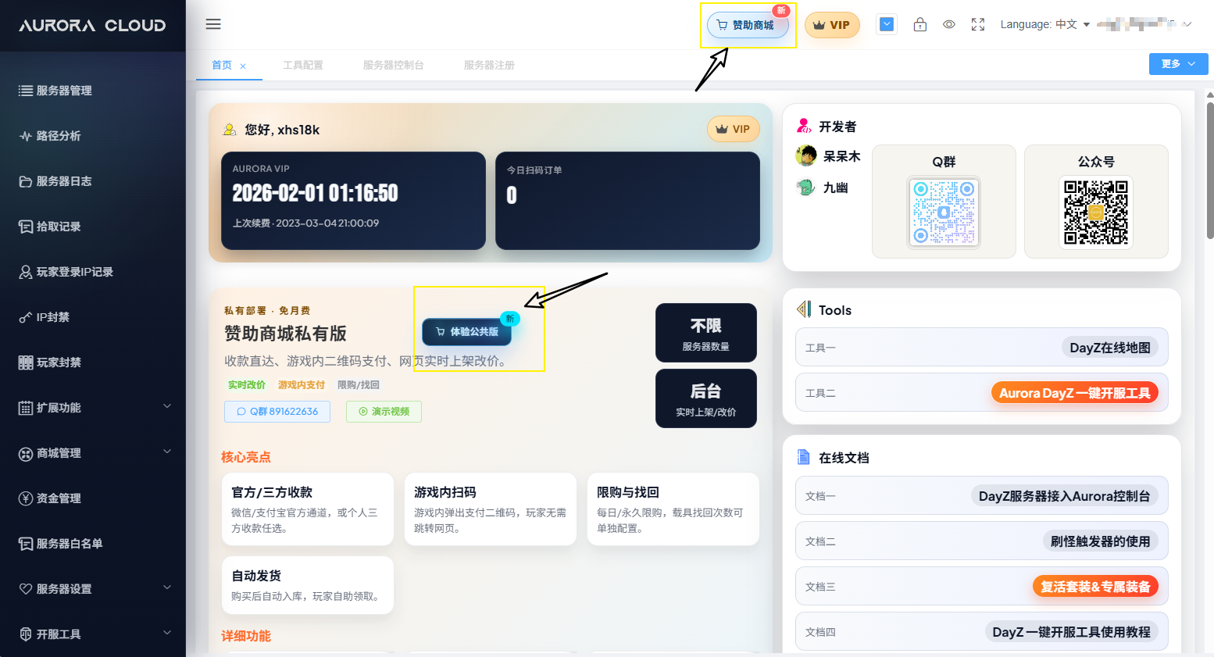Open the 赞助商城 shop button

748,25
